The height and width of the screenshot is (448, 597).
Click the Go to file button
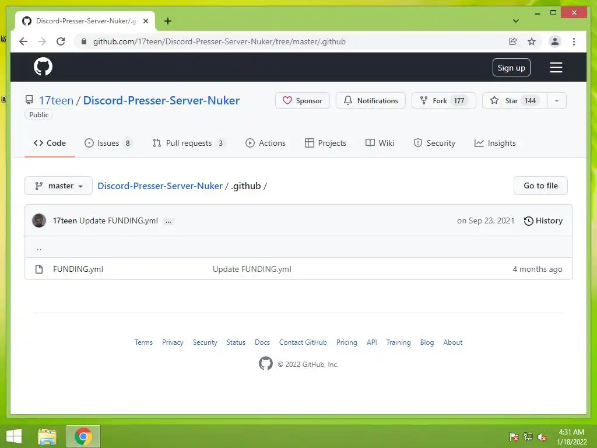tap(540, 185)
